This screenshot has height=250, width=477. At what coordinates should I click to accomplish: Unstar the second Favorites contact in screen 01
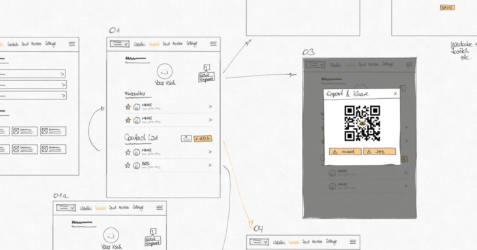[128, 120]
